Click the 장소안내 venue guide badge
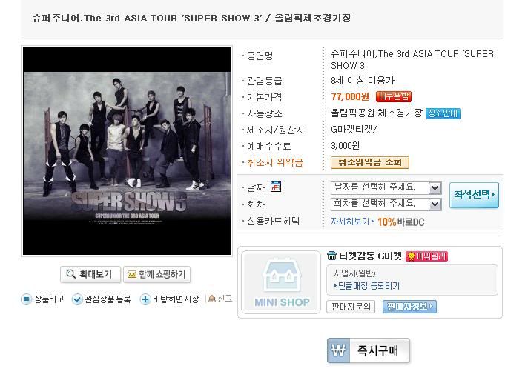The width and height of the screenshot is (505, 383). point(443,113)
